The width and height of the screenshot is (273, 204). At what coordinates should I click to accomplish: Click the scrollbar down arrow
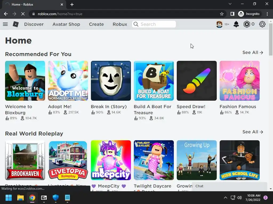point(271,189)
